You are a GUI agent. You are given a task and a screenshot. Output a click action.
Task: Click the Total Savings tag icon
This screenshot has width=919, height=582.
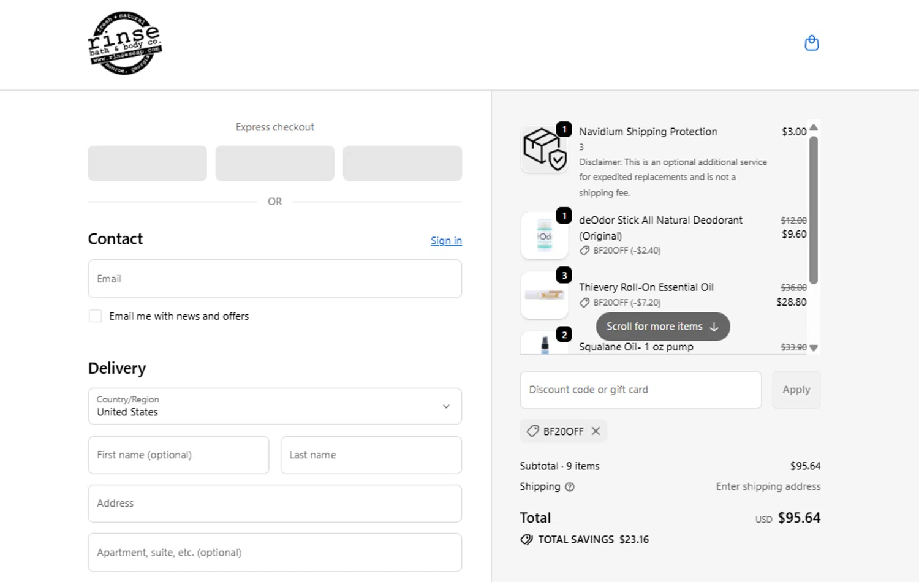point(526,540)
